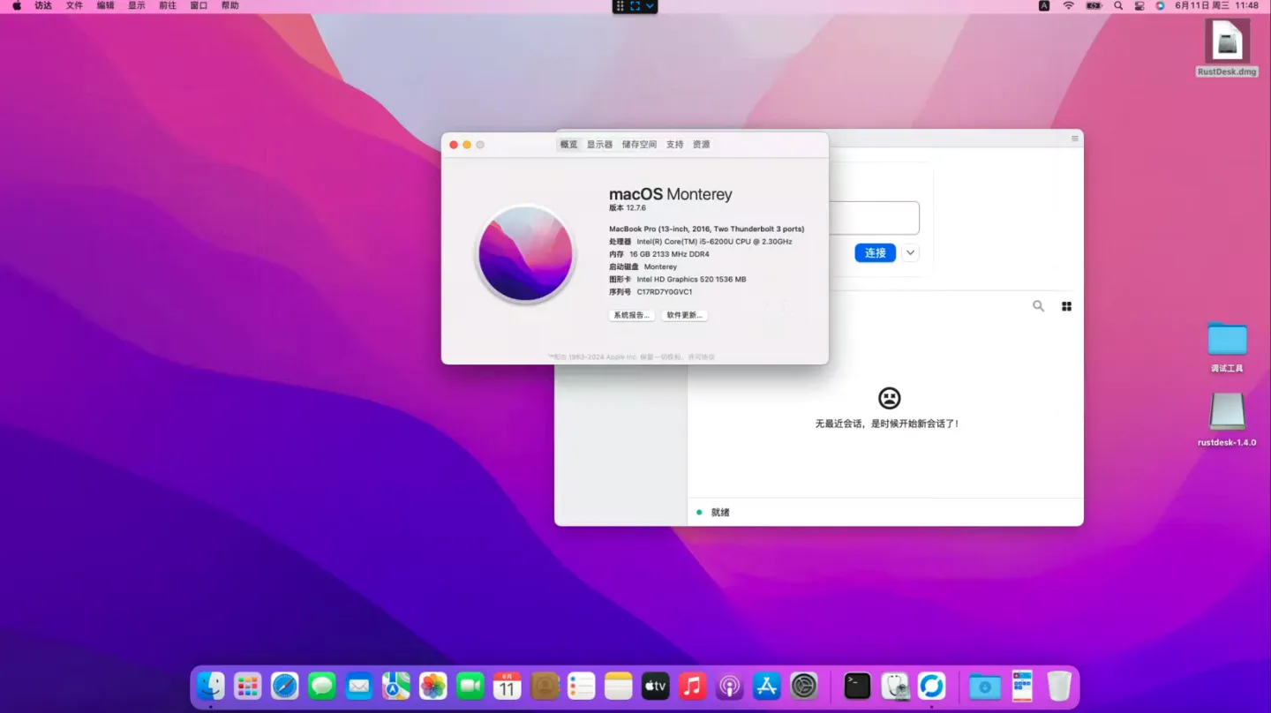Open Spotlight search in the menu bar
The image size is (1271, 713).
[x=1117, y=5]
